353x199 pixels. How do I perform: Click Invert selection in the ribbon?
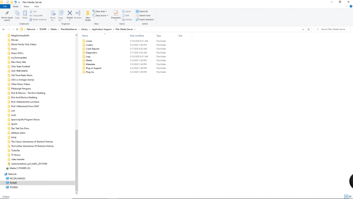145,19
